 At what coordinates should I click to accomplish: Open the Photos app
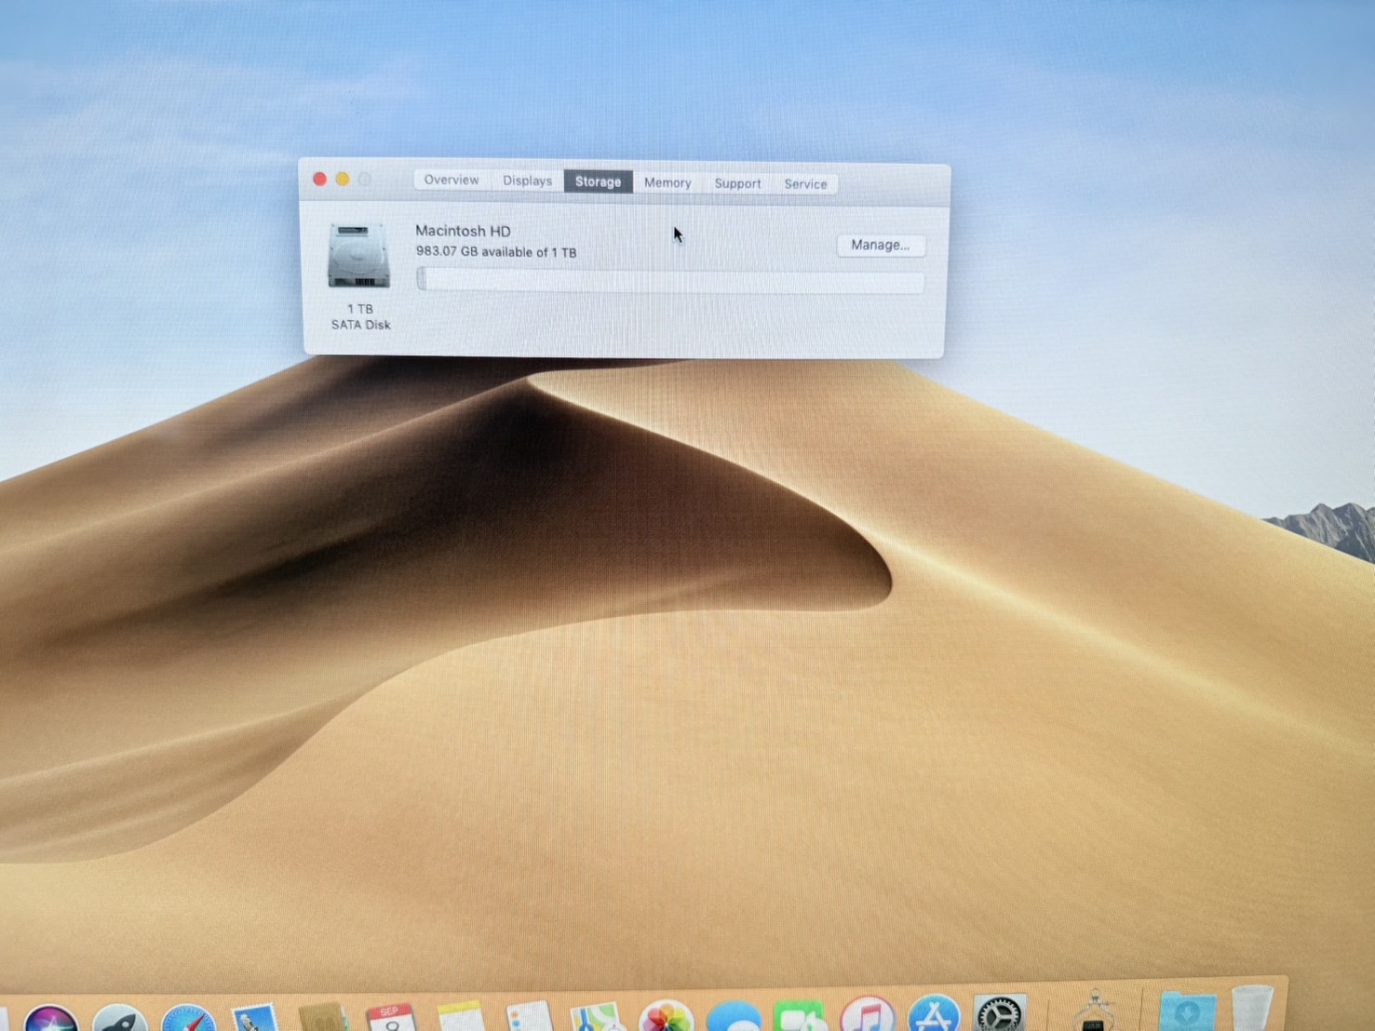pyautogui.click(x=667, y=1019)
